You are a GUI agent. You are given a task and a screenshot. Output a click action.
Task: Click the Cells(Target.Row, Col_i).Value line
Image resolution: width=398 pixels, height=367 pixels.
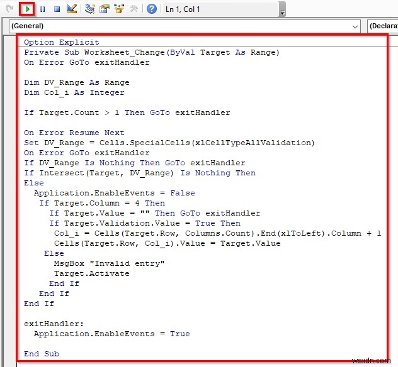pos(168,243)
